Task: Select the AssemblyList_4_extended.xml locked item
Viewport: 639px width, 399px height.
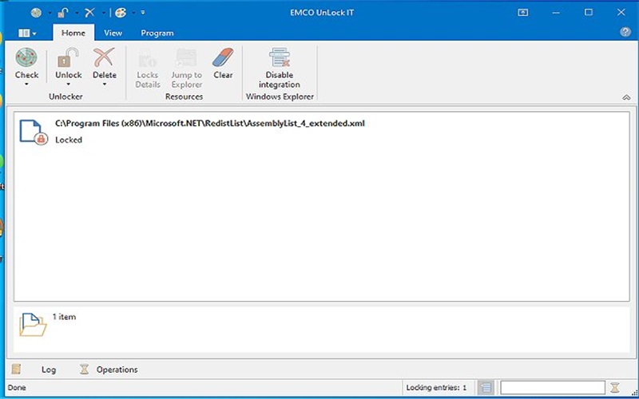Action: (x=322, y=131)
